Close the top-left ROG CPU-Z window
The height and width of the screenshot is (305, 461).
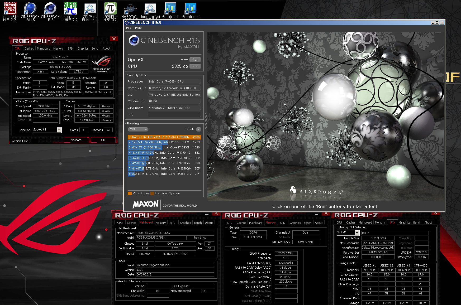[114, 39]
